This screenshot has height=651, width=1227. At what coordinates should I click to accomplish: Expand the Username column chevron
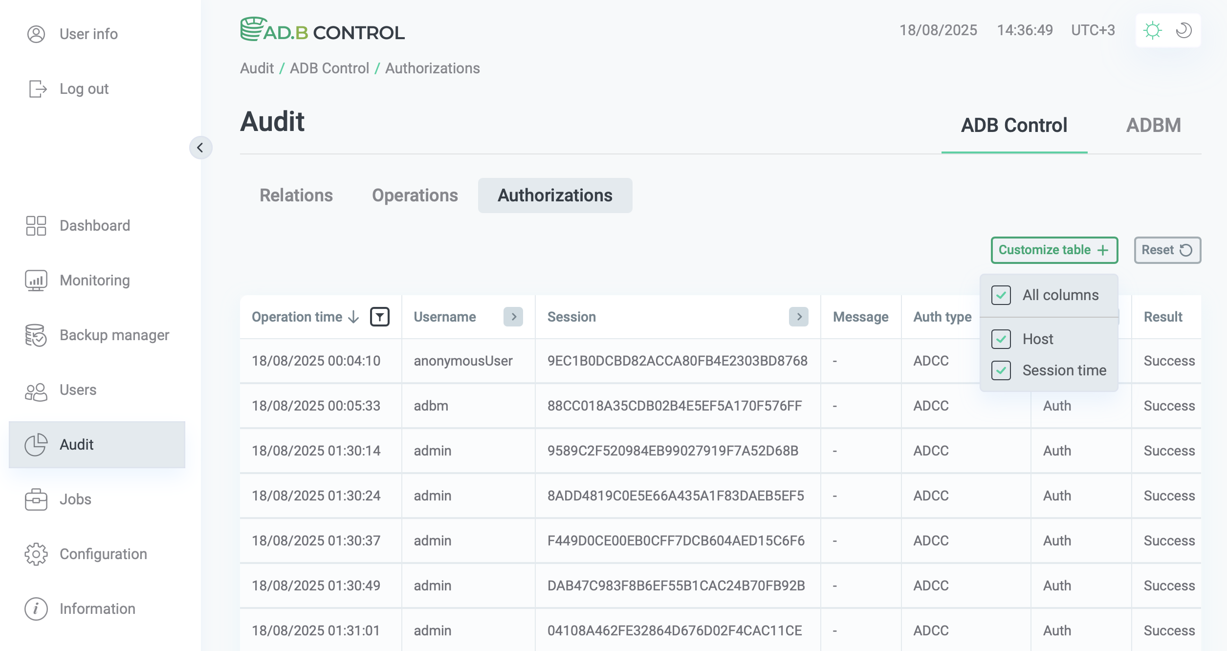tap(513, 317)
